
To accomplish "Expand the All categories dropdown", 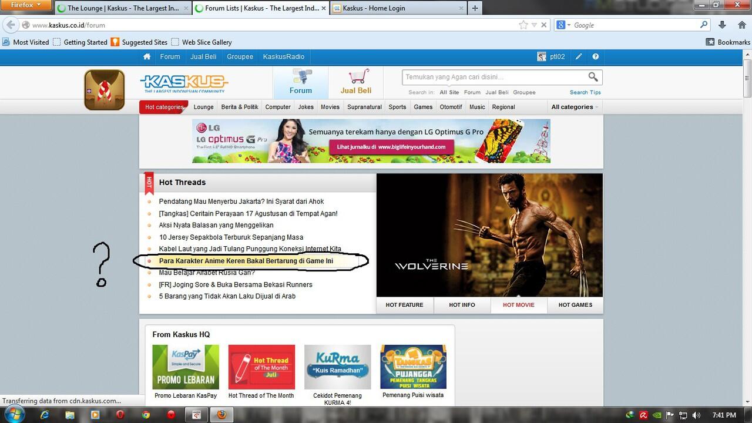I will pos(575,107).
